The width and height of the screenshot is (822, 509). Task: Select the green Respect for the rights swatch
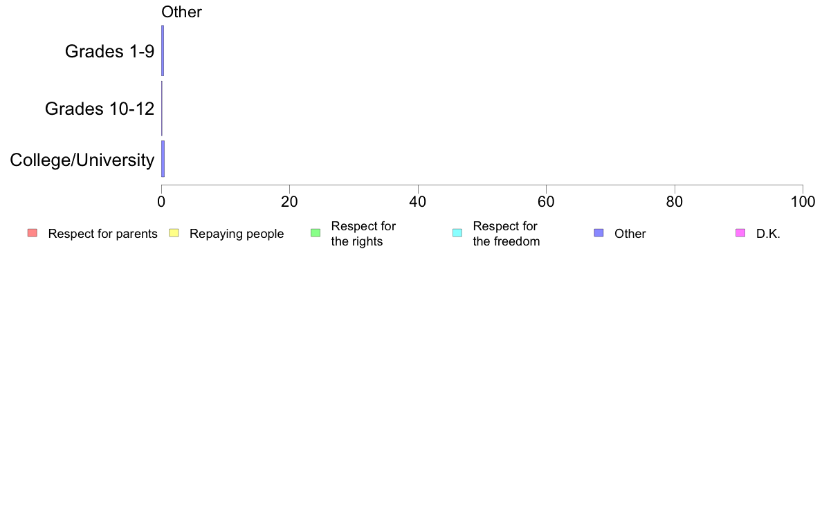tap(316, 233)
